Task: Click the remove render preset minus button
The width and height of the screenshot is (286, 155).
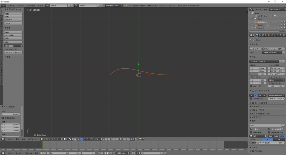Action: click(x=283, y=61)
